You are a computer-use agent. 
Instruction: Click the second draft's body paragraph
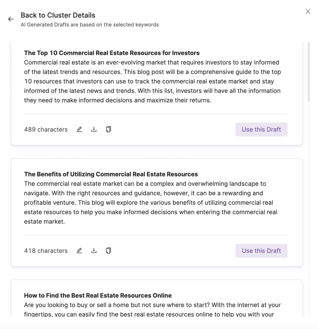coord(151,203)
